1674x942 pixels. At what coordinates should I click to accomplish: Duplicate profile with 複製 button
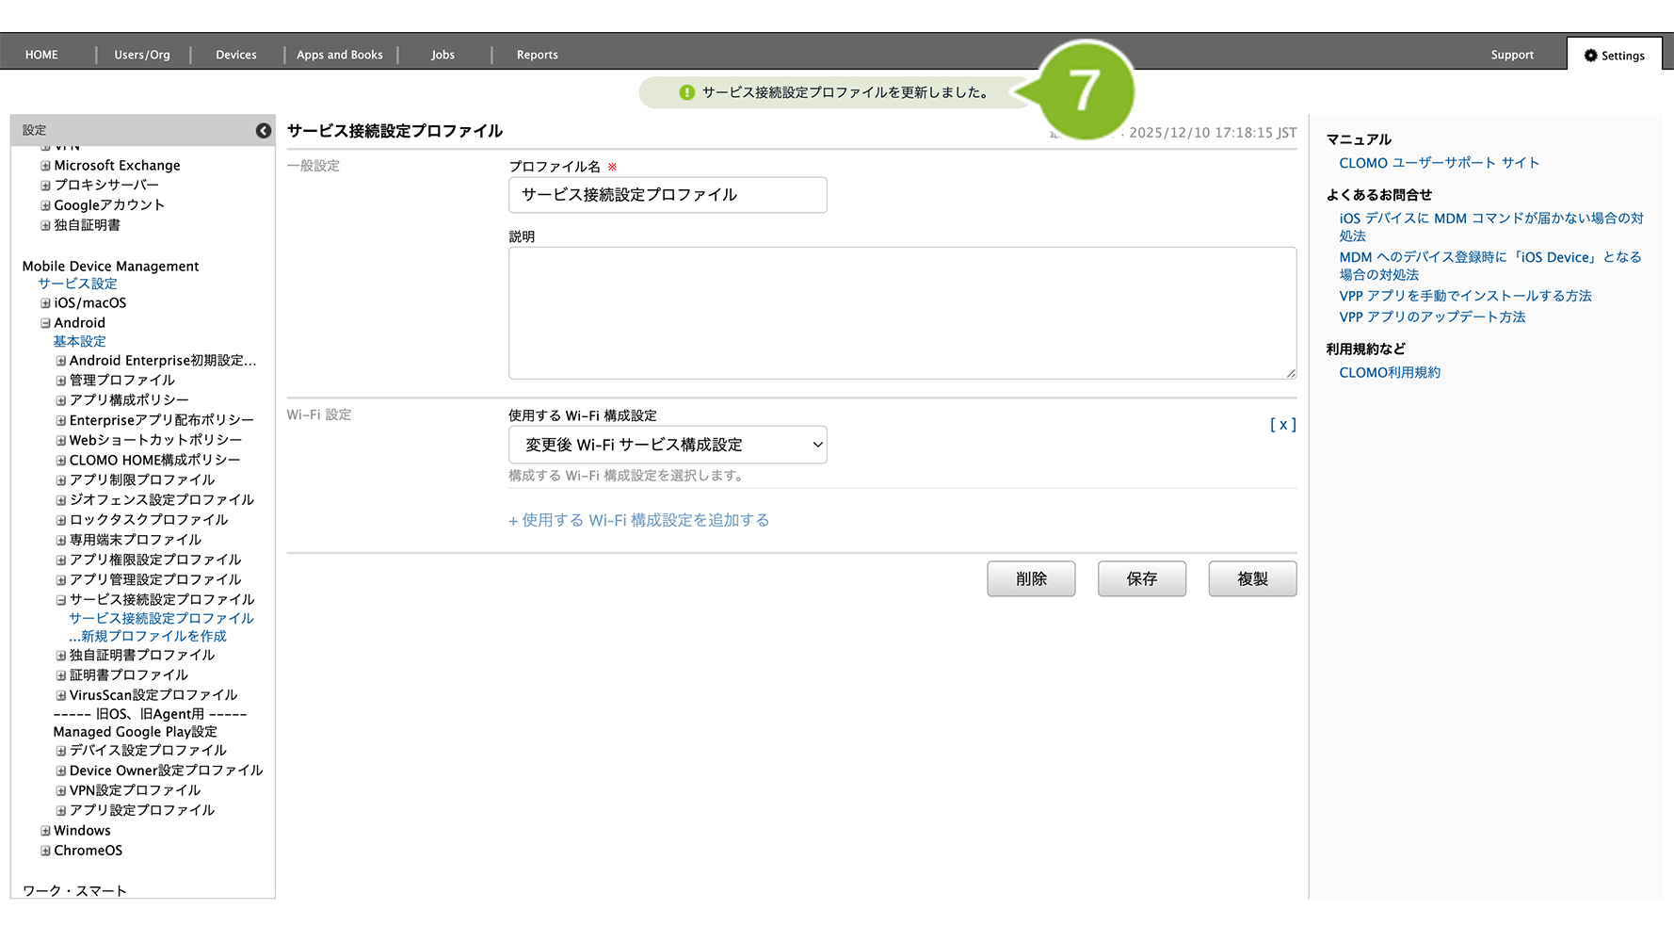(x=1252, y=579)
